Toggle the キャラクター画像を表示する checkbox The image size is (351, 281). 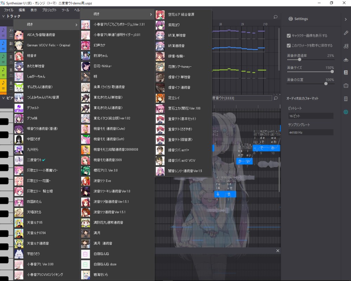289,35
